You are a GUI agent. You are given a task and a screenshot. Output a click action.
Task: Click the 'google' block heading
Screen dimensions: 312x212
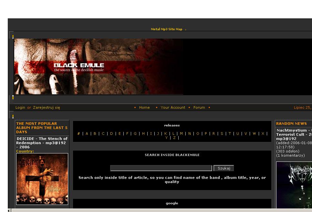(x=172, y=203)
